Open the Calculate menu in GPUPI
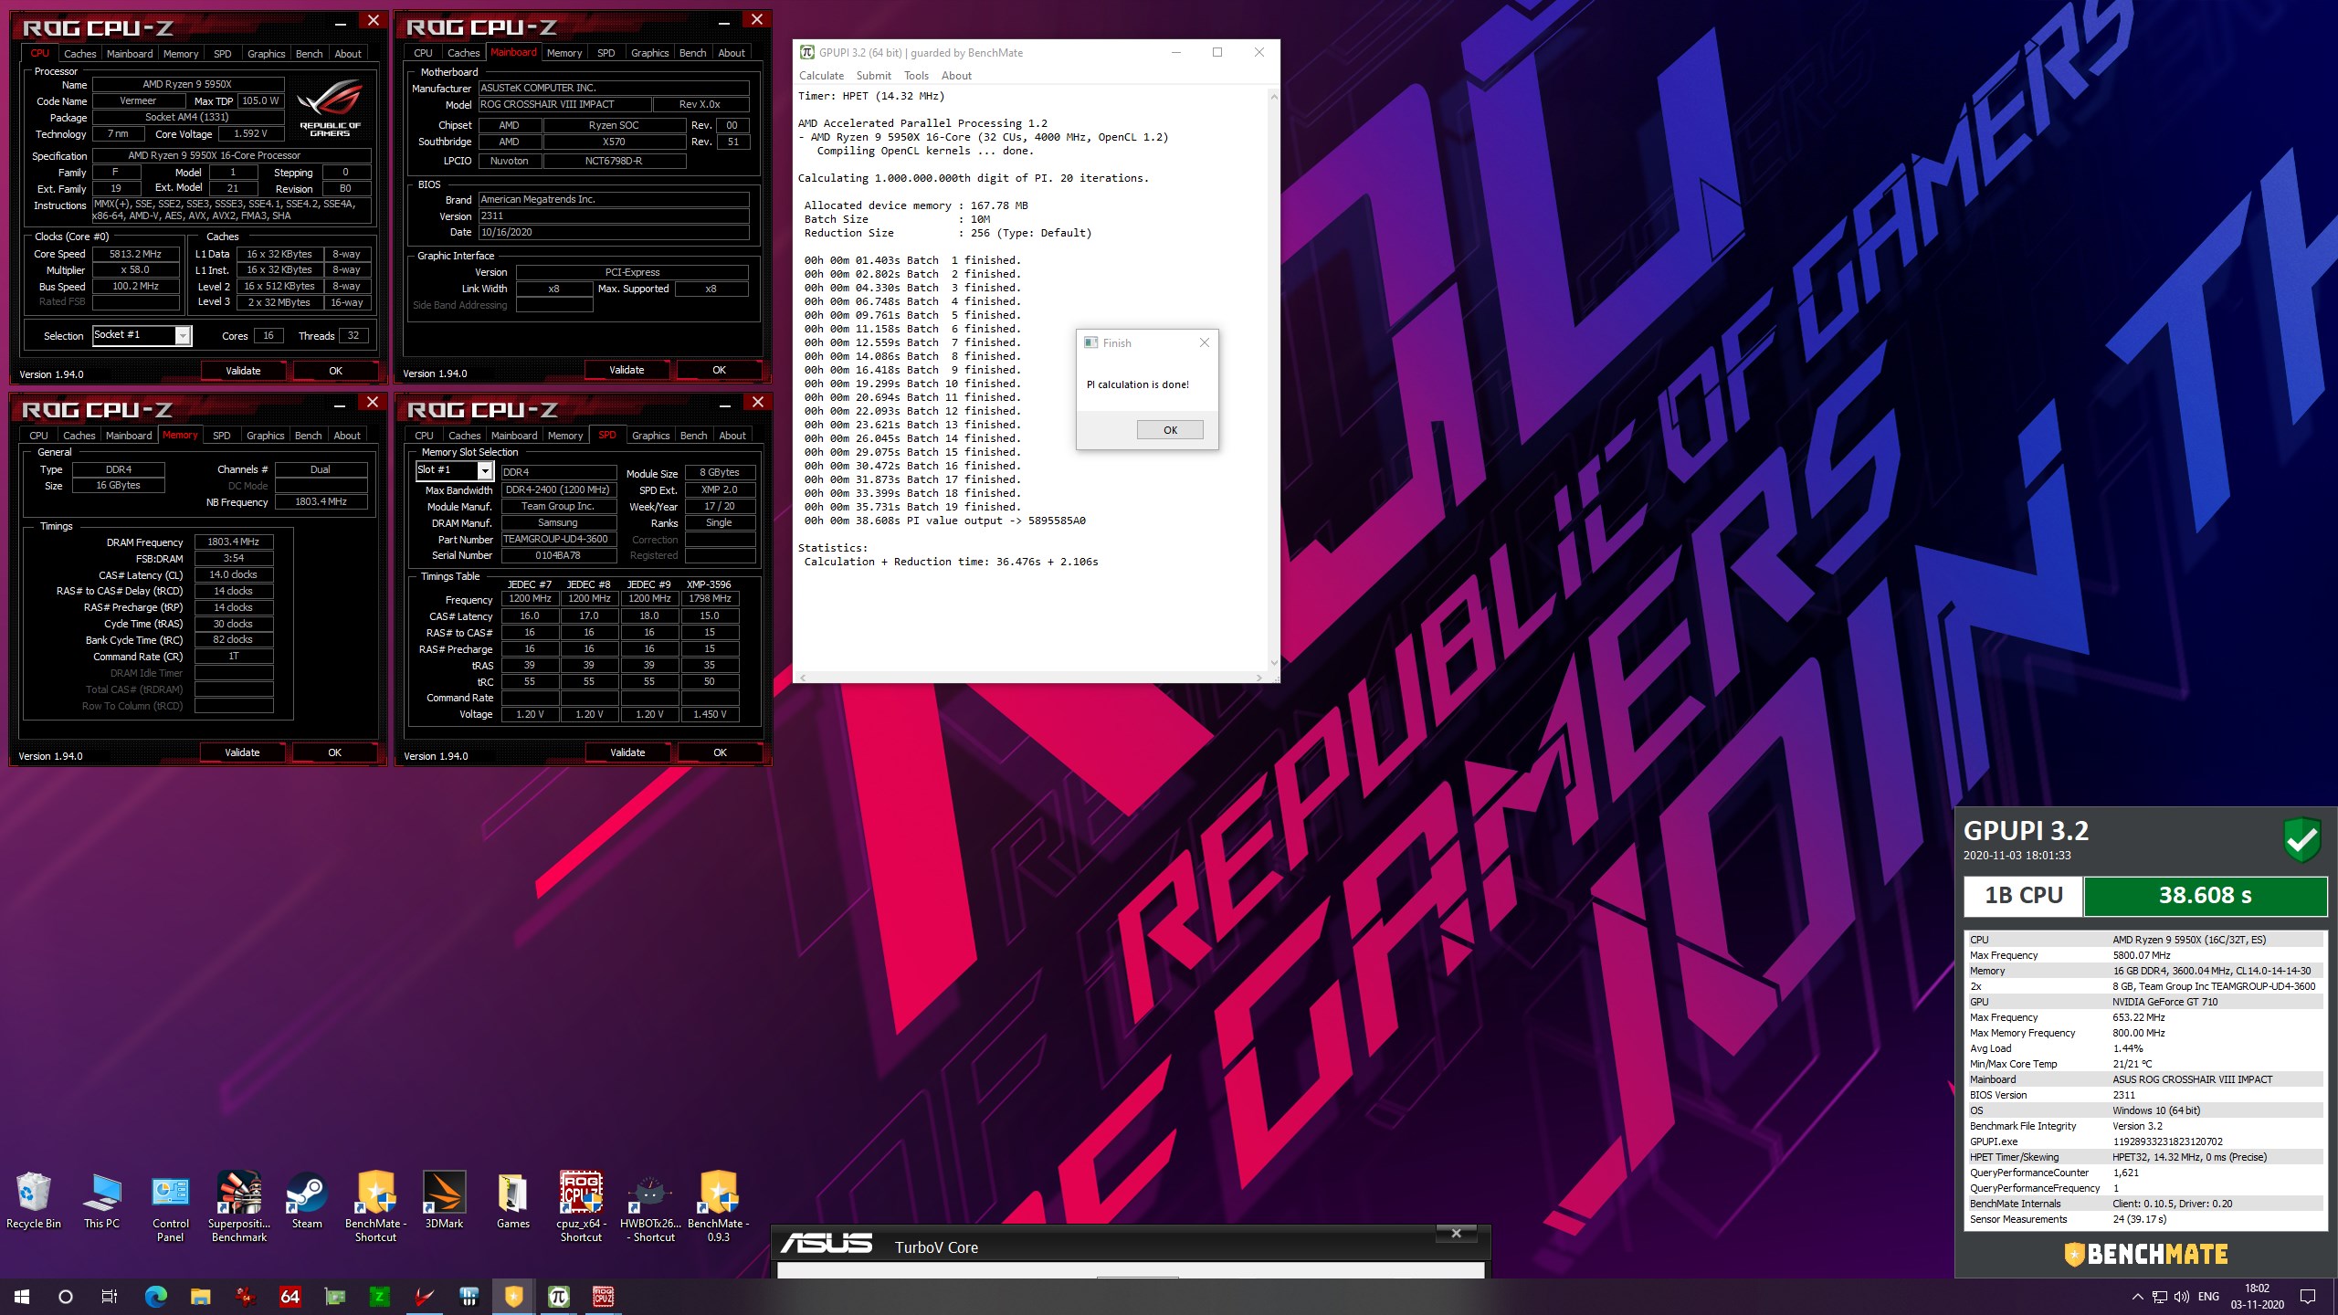Screen dimensions: 2338x1315 [821, 76]
